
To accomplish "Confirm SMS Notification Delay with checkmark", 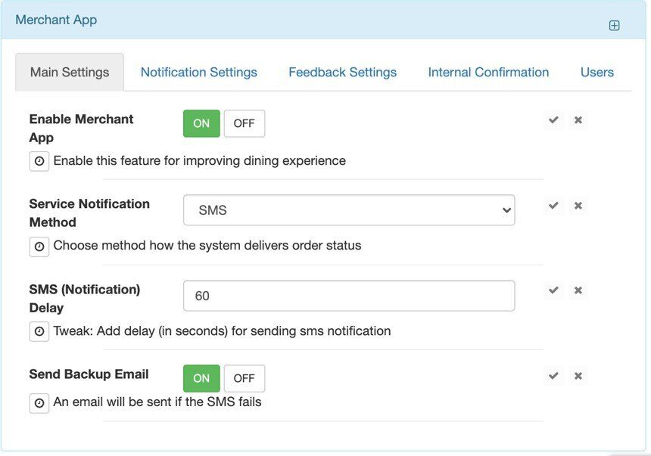I will coord(553,290).
